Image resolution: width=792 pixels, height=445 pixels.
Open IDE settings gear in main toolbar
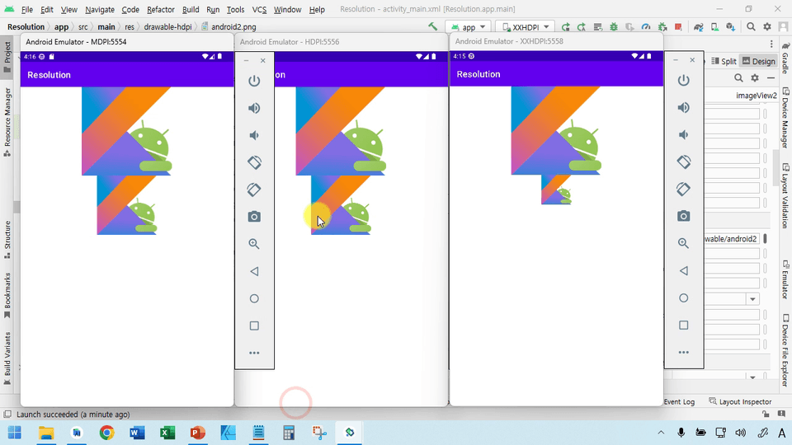tap(767, 26)
